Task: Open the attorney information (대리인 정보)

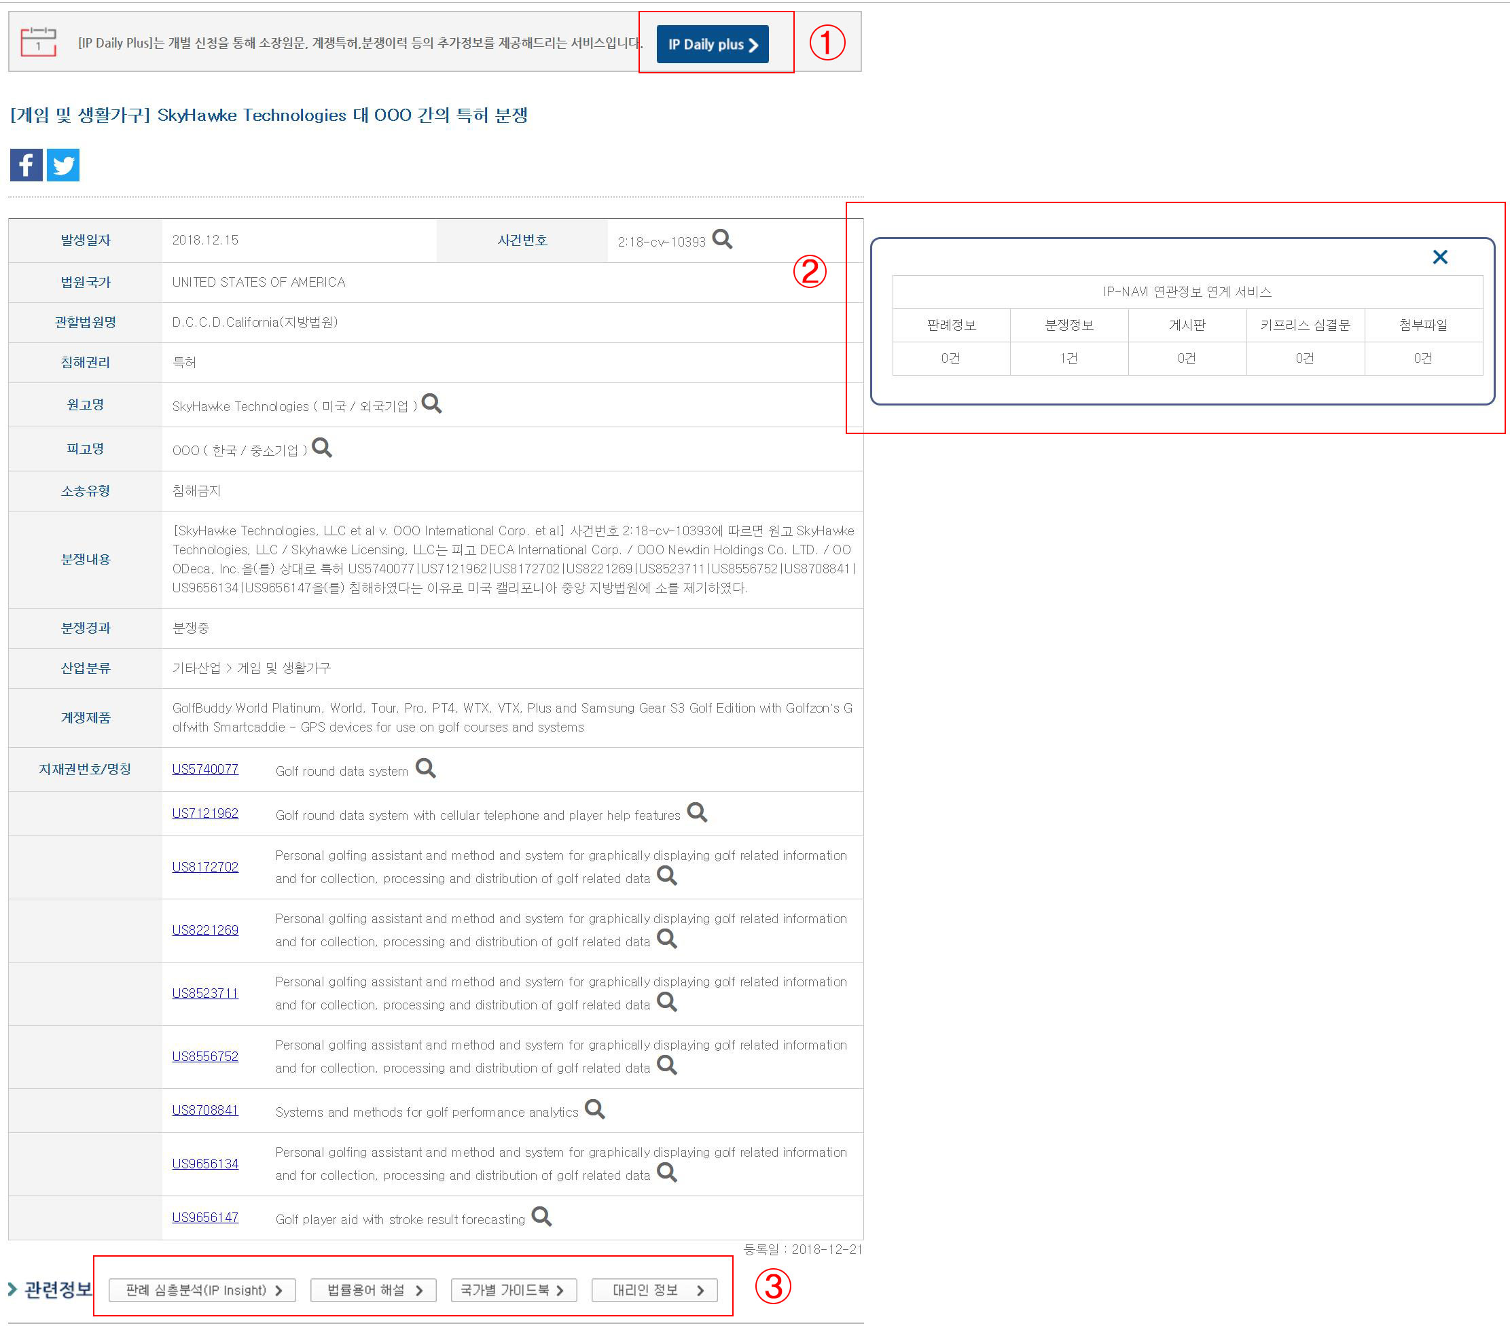Action: pyautogui.click(x=655, y=1290)
